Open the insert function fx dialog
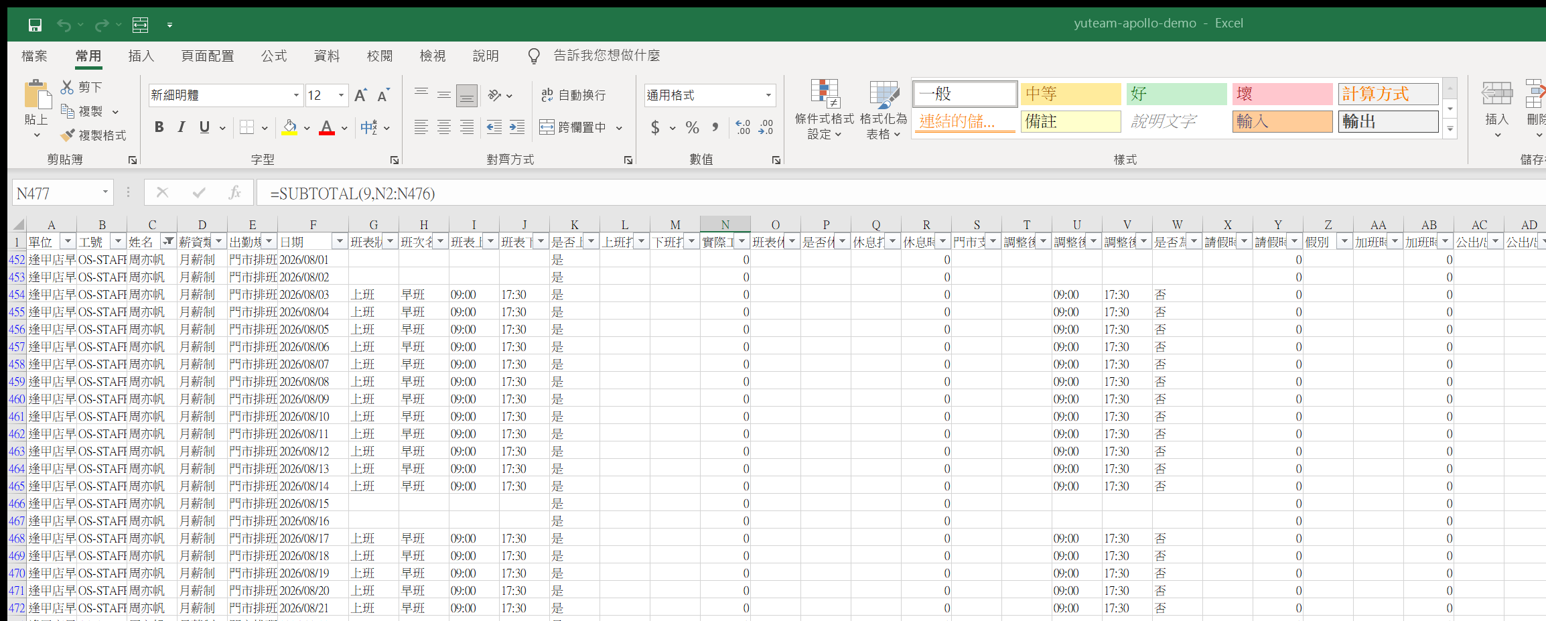This screenshot has height=621, width=1546. 234,193
